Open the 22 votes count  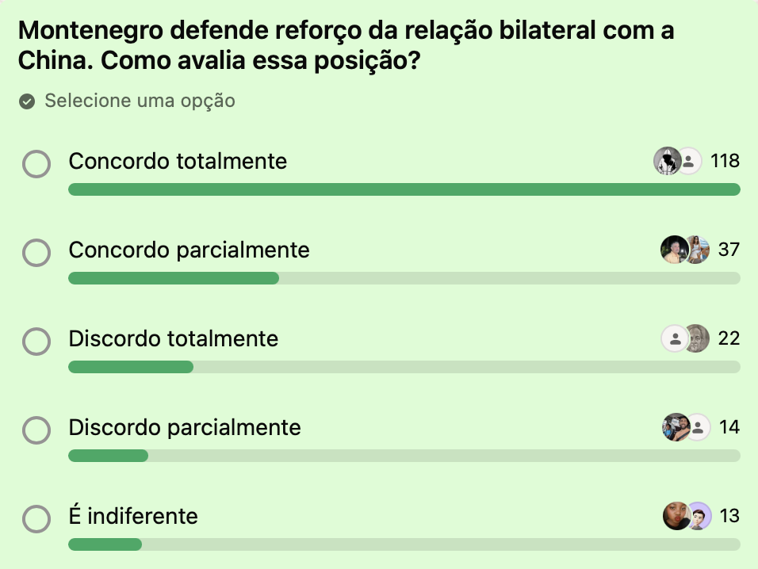click(x=729, y=338)
